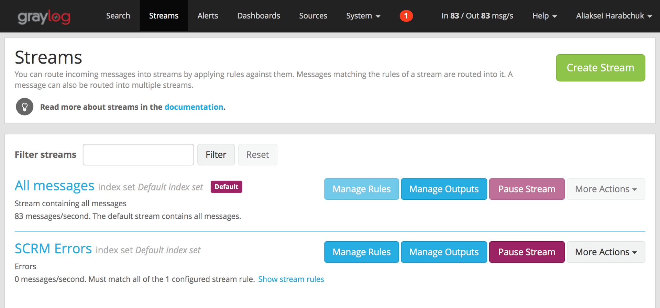
Task: Click Show stream rules link
Action: pos(291,279)
